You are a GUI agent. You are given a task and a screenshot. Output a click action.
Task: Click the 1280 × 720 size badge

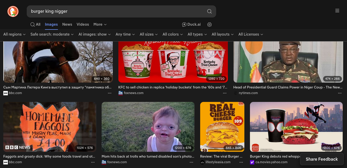tap(216, 79)
